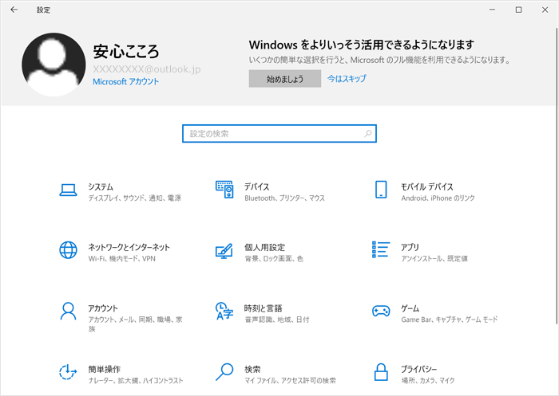Open the プライバシー padlock icon

(x=381, y=372)
